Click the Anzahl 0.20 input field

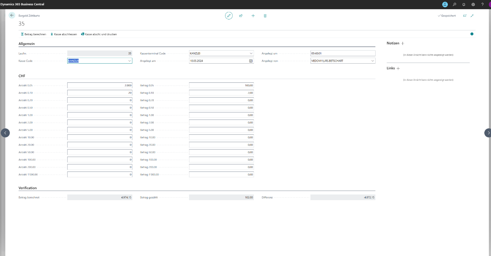click(100, 100)
